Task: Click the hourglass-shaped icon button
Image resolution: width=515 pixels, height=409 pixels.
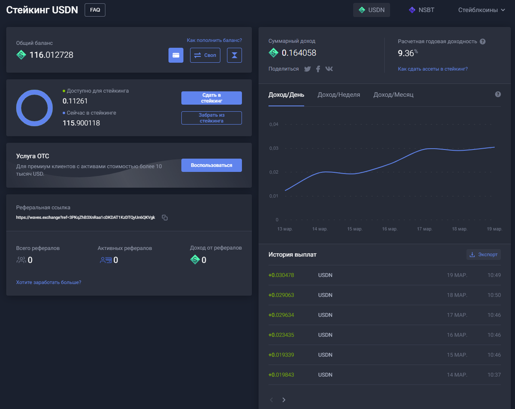Action: coord(234,55)
